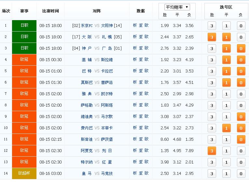
Task: Pick win (3) for 基辅 vs 斯拉维
Action: tap(212, 60)
